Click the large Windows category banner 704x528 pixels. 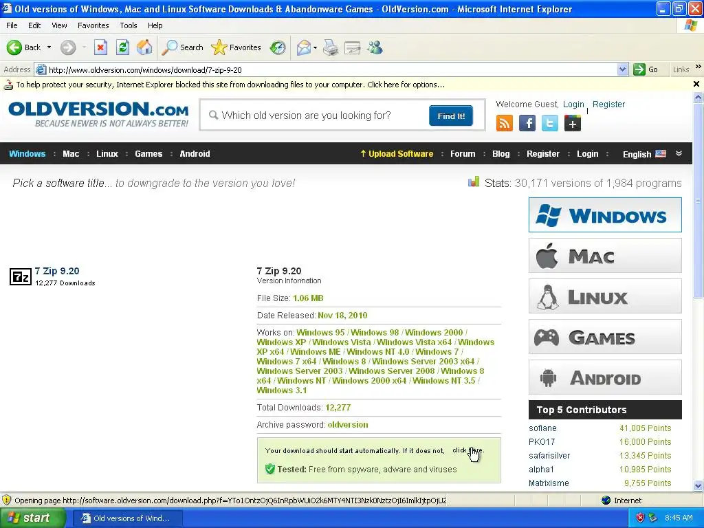tap(605, 214)
